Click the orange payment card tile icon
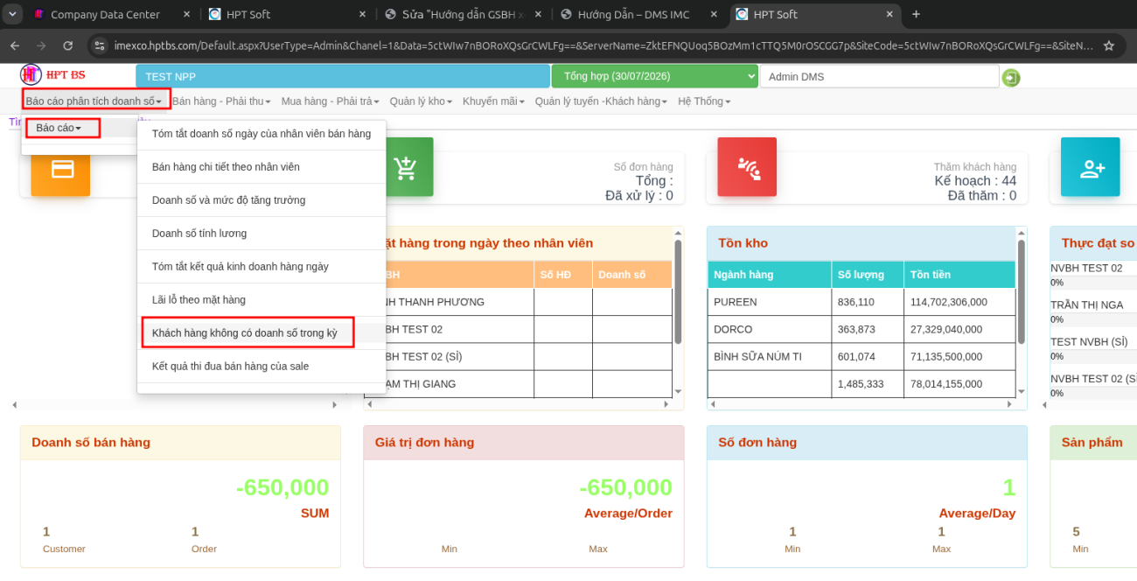 tap(60, 170)
